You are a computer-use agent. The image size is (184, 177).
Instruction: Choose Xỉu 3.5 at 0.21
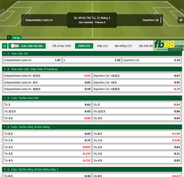click(137, 154)
